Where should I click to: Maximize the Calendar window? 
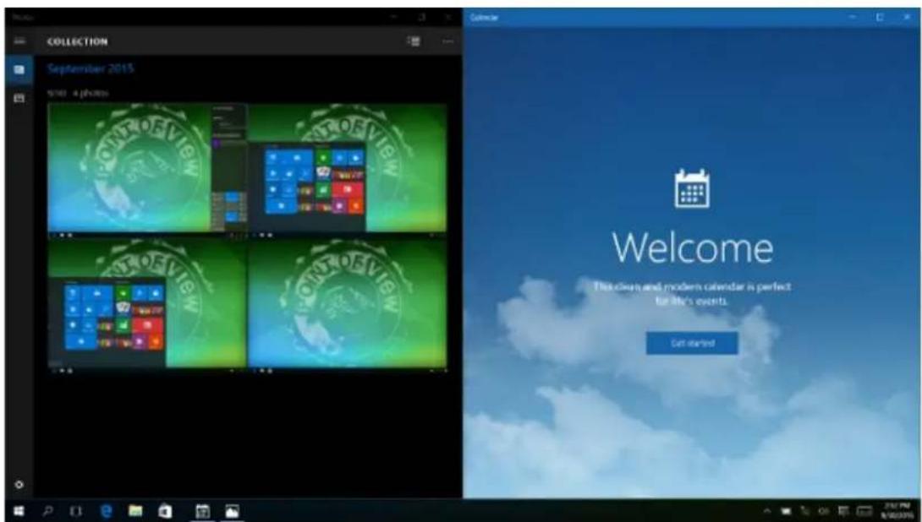click(880, 17)
